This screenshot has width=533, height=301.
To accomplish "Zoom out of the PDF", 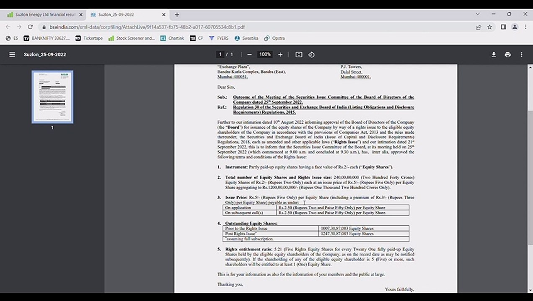I will 249,54.
